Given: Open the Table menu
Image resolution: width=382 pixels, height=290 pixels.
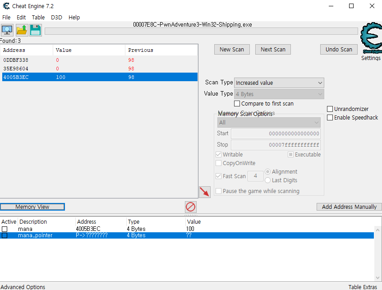Looking at the screenshot, I should click(38, 18).
